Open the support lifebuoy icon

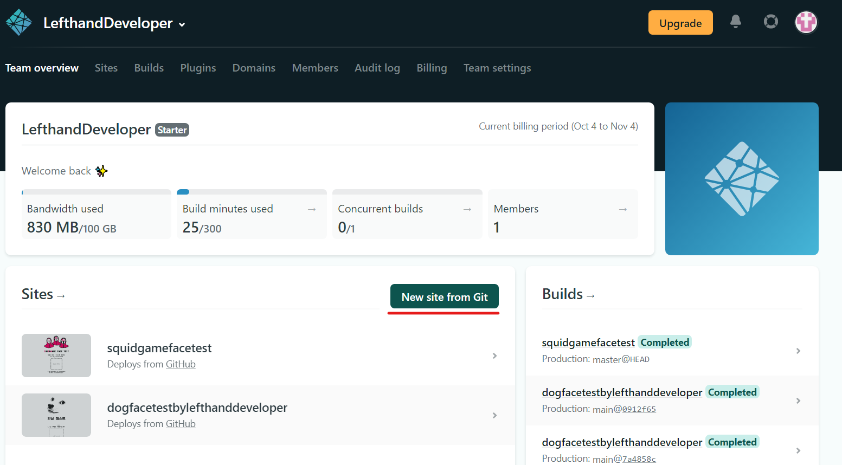tap(771, 22)
